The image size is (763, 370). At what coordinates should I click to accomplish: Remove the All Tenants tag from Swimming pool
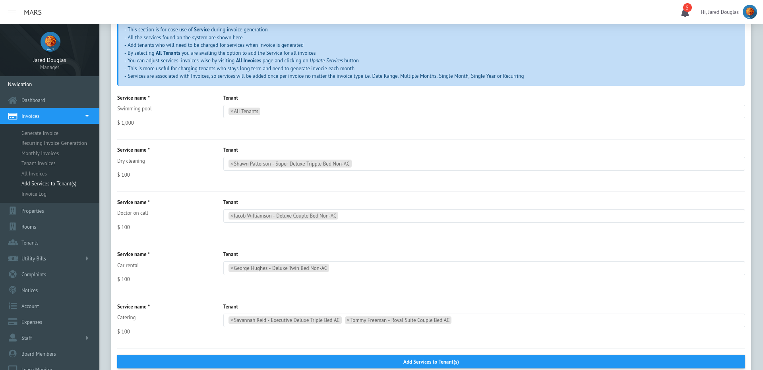(232, 112)
